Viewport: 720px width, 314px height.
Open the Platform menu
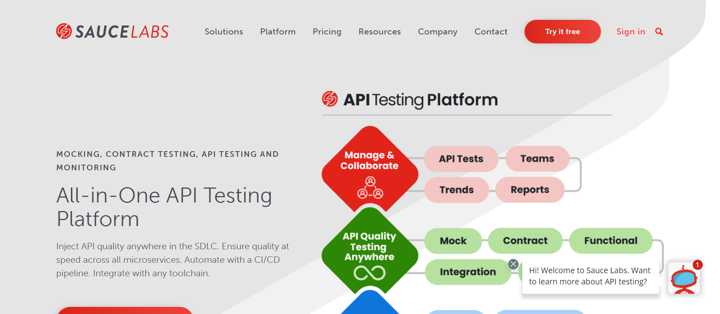click(x=278, y=32)
